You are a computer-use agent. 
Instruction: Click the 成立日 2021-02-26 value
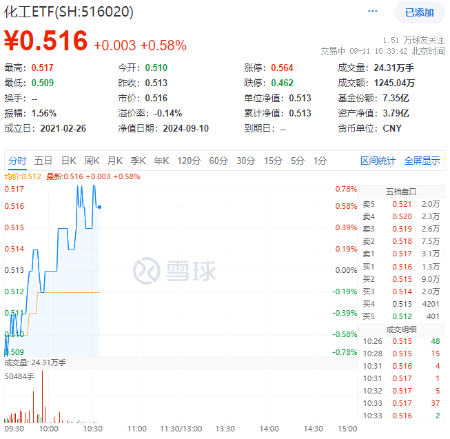[x=63, y=128]
